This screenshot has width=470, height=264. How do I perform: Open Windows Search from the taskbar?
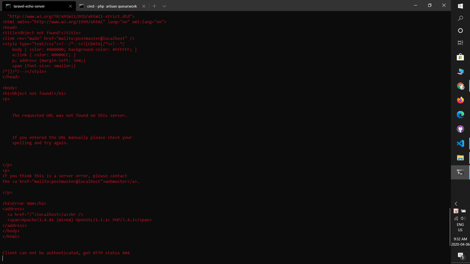pos(460,18)
